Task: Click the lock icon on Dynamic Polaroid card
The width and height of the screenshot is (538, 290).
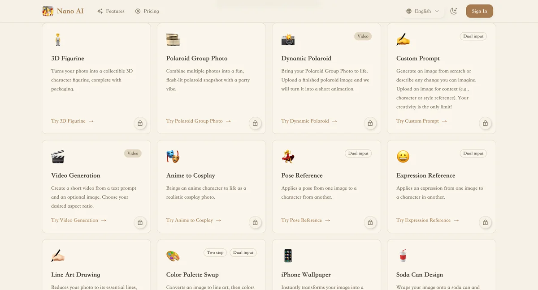Action: point(370,123)
